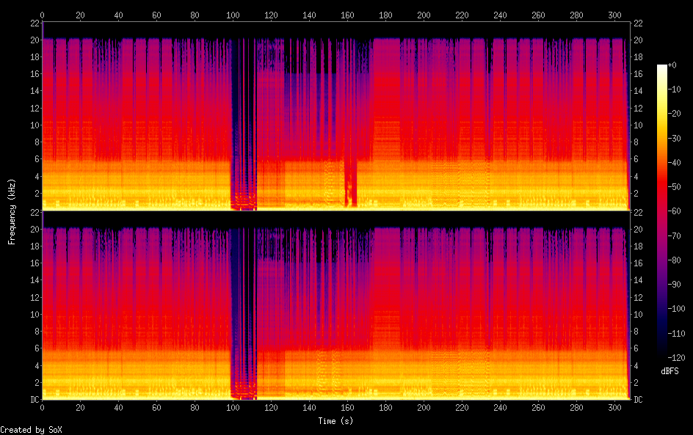Click the "-70" color scale label

674,235
